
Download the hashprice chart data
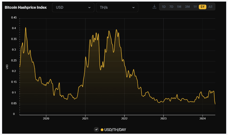[x=154, y=7]
